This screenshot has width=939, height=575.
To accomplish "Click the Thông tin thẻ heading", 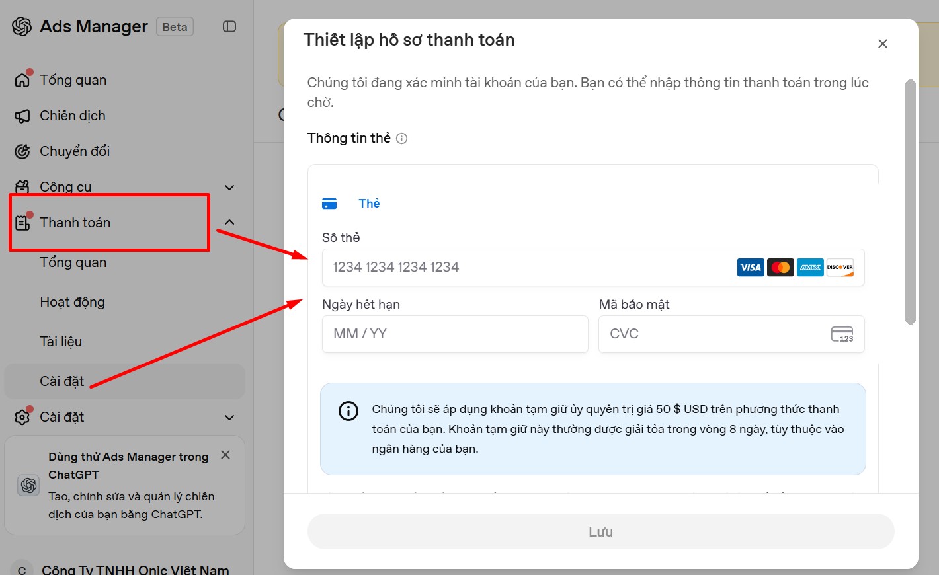I will tap(348, 138).
